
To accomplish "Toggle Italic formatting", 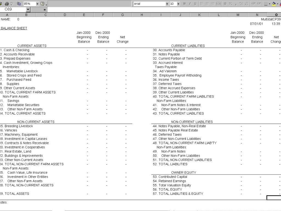I will pos(190,4).
